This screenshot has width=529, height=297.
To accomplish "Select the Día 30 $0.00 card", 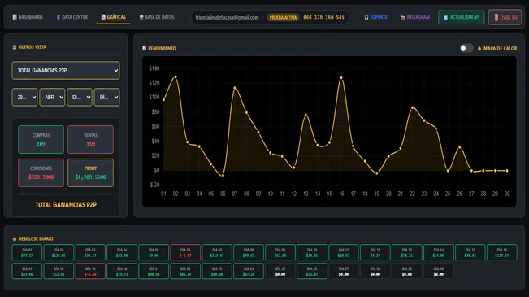I will tap(439, 271).
